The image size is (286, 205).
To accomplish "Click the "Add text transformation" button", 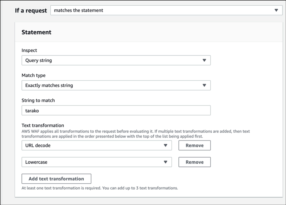I will [56, 179].
